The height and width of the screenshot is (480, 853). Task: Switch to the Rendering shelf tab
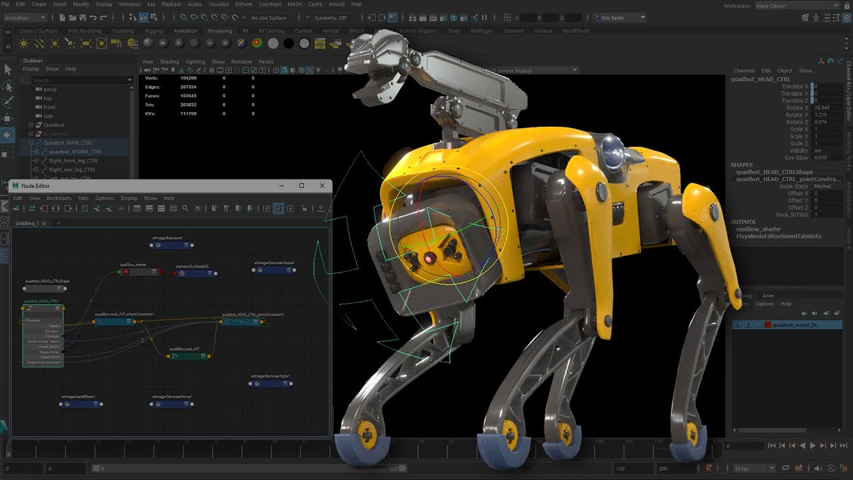tap(220, 31)
